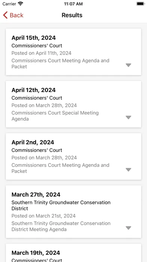Expand the April 12th special meeting arrow
Viewport: 147px width, 262px height.
pos(128,117)
